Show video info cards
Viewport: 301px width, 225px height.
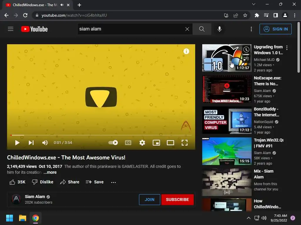click(186, 51)
